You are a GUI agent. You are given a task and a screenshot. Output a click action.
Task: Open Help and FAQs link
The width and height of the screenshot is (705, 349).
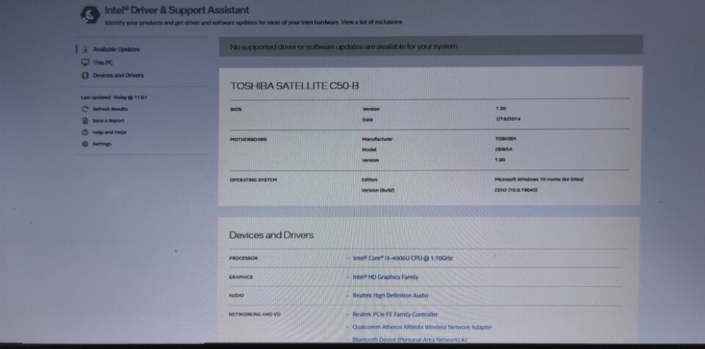tap(109, 133)
